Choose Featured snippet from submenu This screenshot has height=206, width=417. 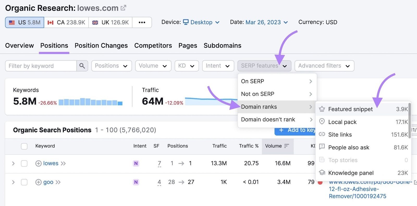click(x=362, y=109)
